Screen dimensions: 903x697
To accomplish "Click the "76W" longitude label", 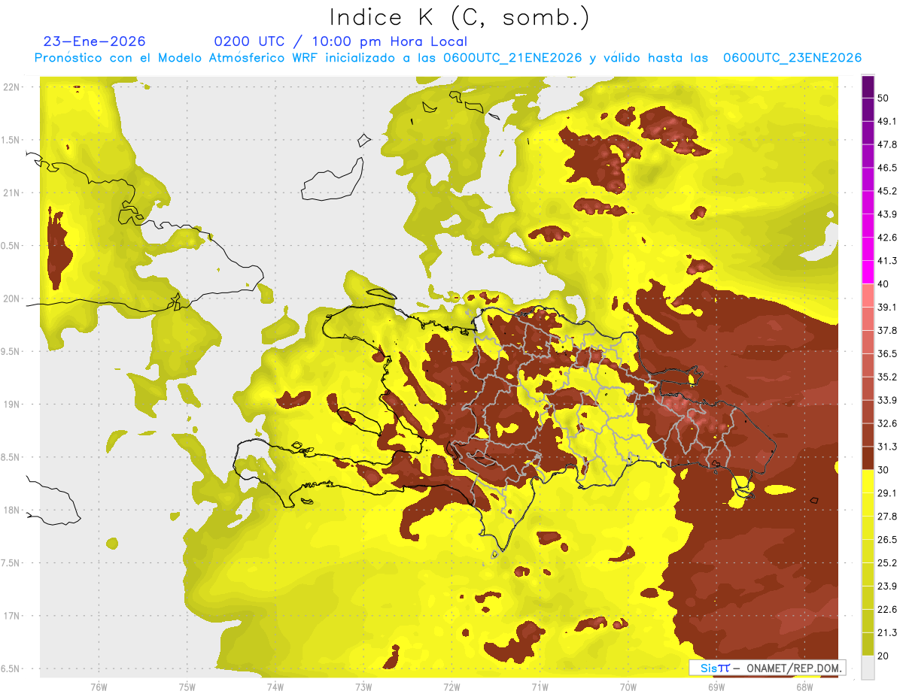I will [99, 686].
